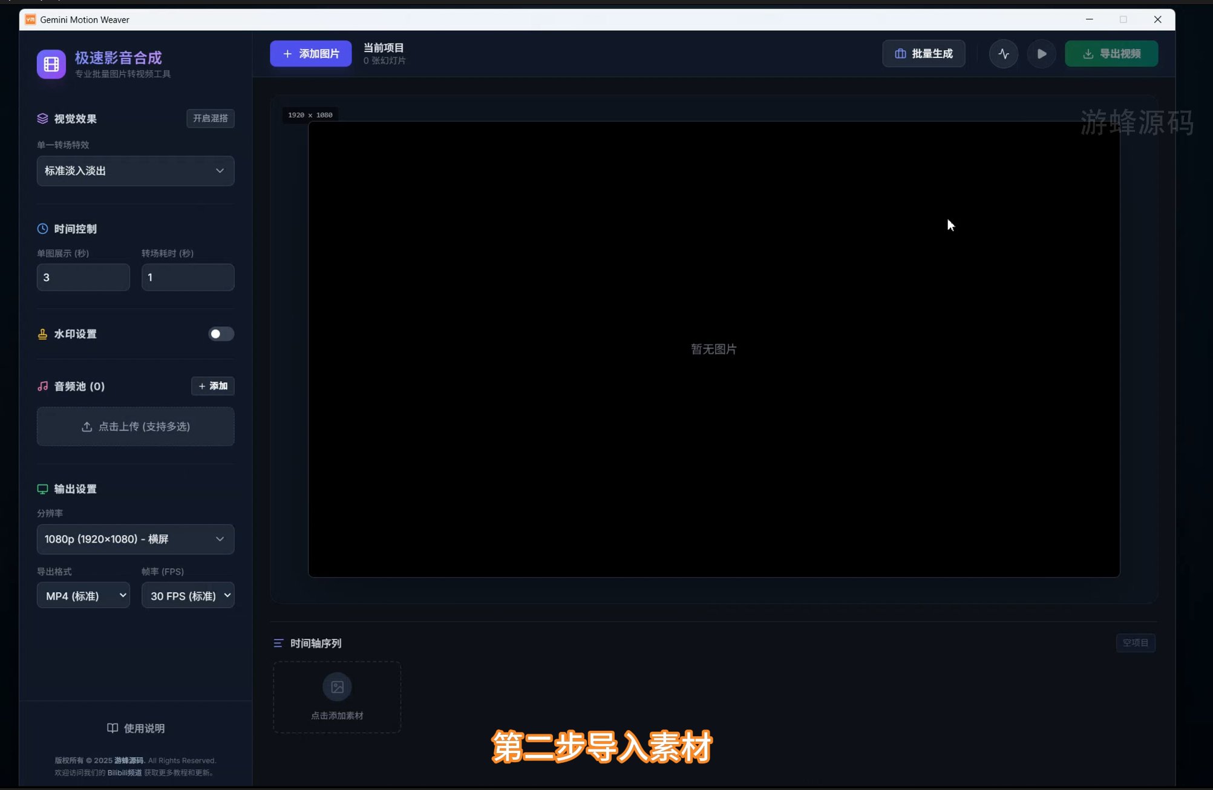The width and height of the screenshot is (1213, 790).
Task: Click the image placeholder icon in timeline
Action: coord(337,687)
